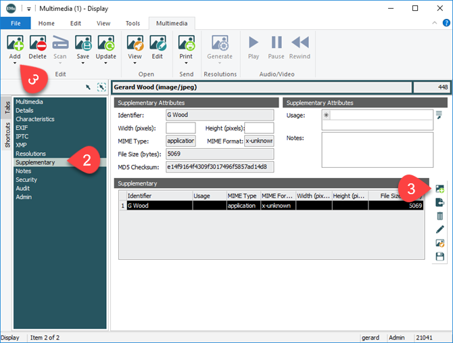Viewport: 453px width, 343px height.
Task: Expand the Save dropdown arrow
Action: (83, 64)
